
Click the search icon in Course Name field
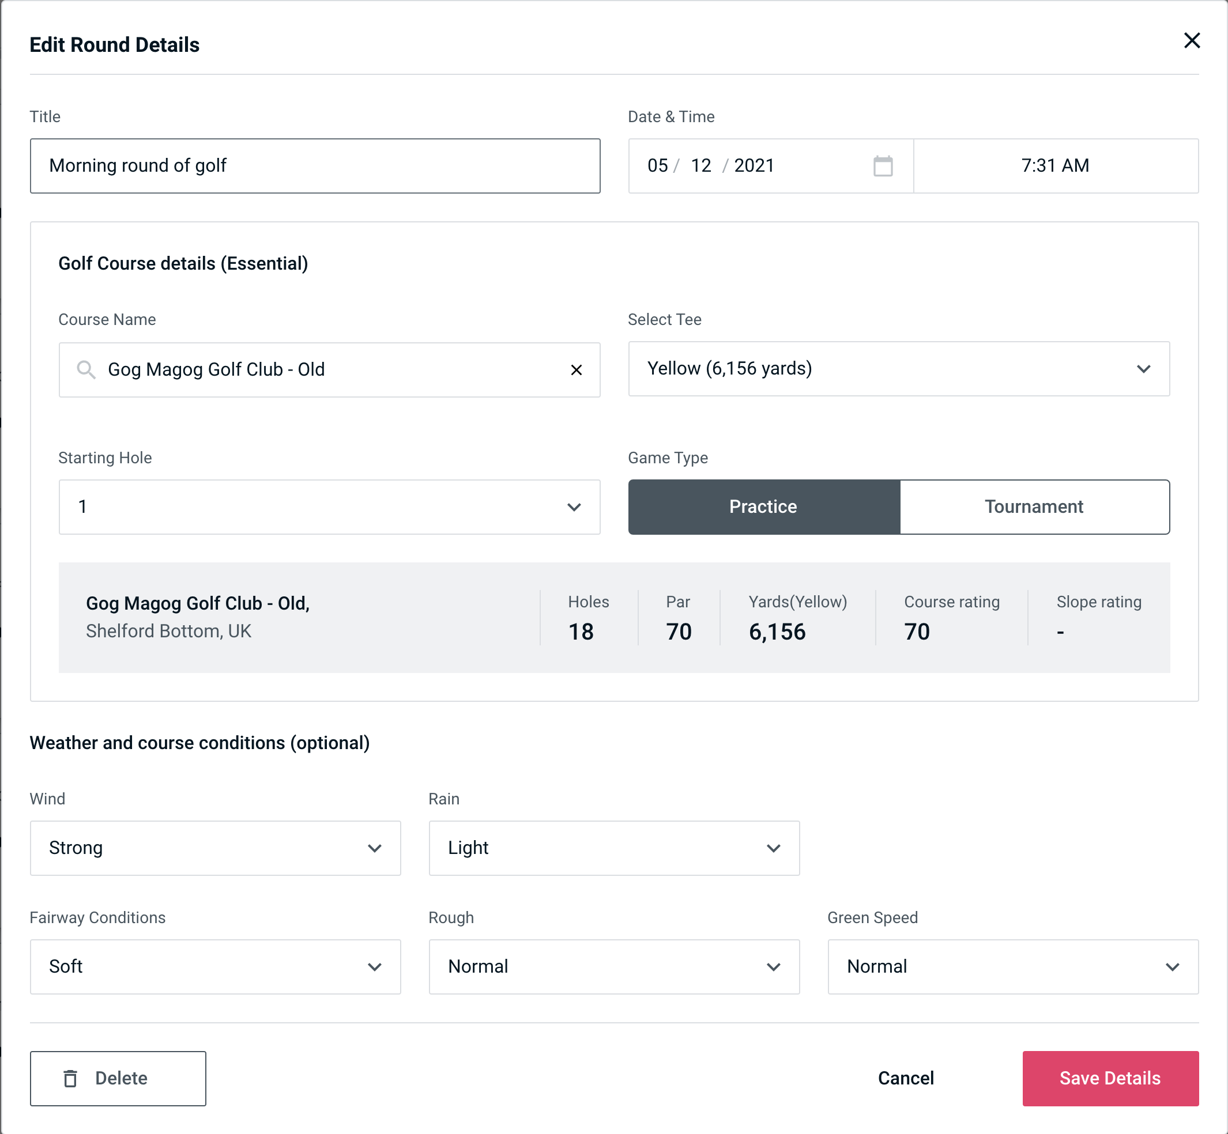85,370
